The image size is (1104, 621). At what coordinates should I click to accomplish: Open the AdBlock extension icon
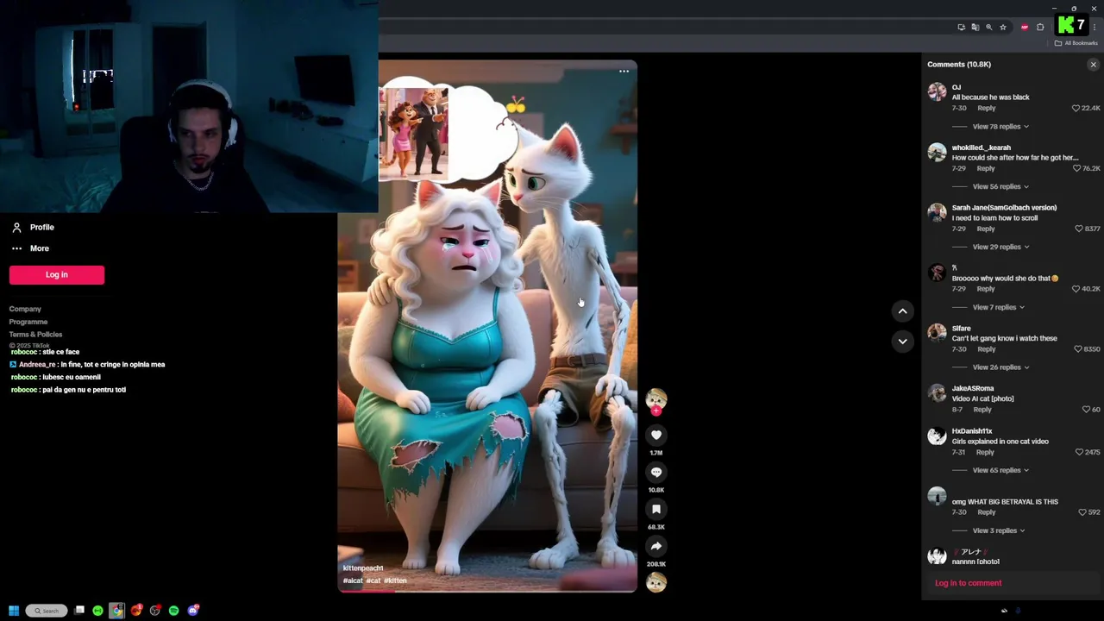point(1024,28)
